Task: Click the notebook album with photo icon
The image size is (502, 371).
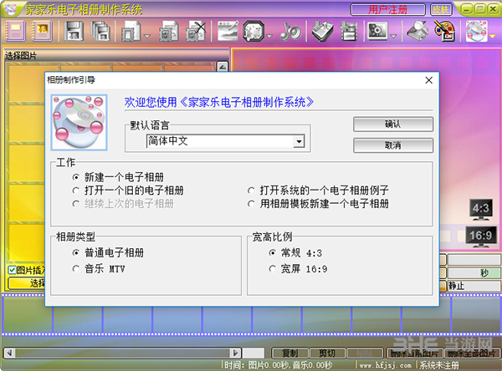Action: 42,31
